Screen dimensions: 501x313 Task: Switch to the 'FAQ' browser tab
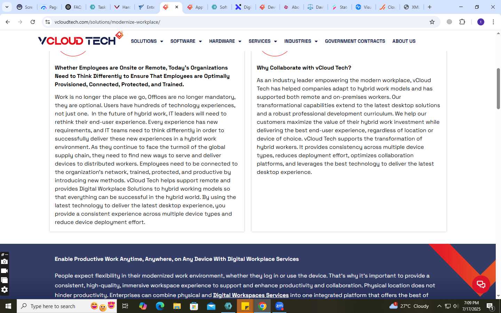pos(73,7)
